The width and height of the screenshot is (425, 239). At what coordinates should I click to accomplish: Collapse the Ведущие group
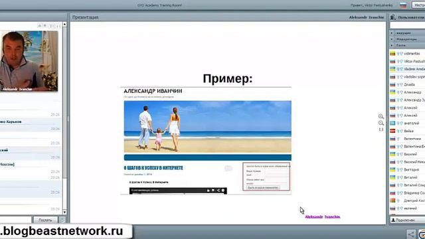point(392,33)
